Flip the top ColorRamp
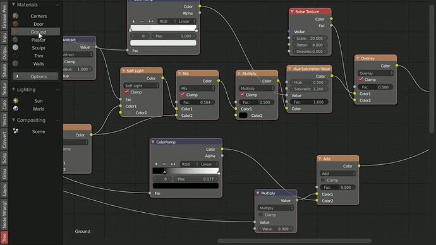This screenshot has width=436, height=245. point(151,21)
